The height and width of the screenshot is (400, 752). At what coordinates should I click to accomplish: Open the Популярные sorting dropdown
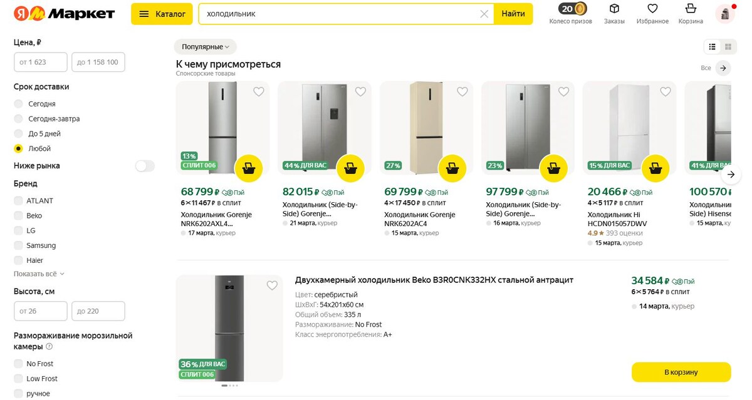[x=206, y=47]
